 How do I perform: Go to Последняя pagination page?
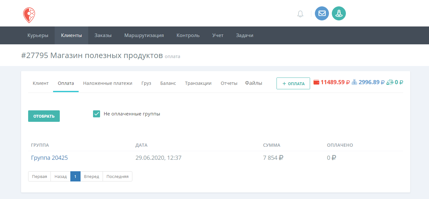tap(117, 176)
